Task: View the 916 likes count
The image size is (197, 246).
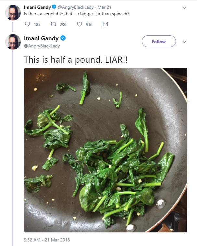Action: pyautogui.click(x=89, y=24)
